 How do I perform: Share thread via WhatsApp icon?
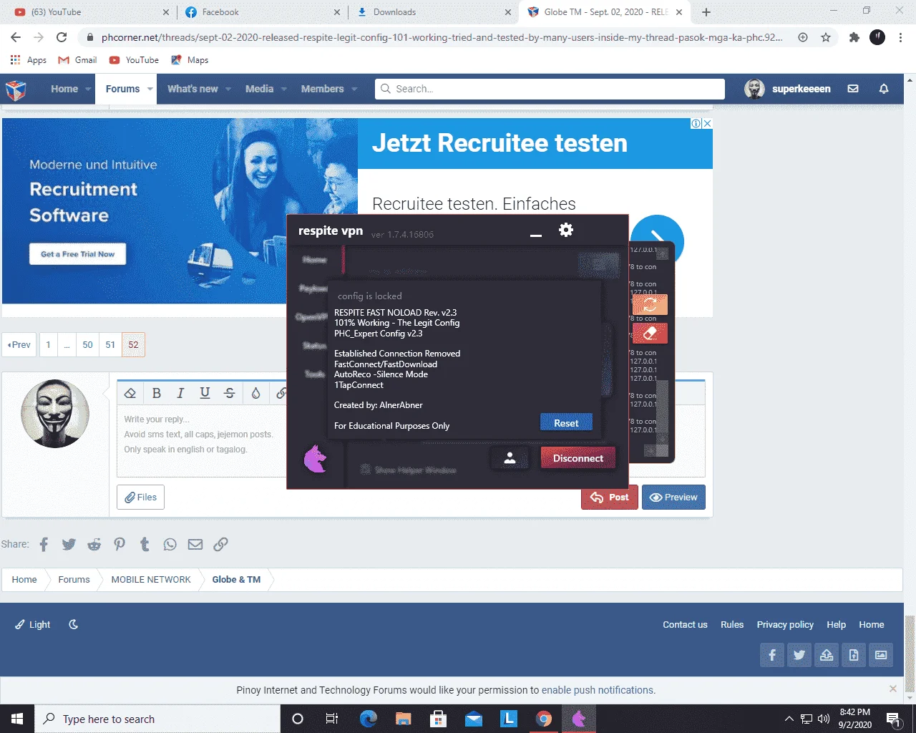click(170, 545)
